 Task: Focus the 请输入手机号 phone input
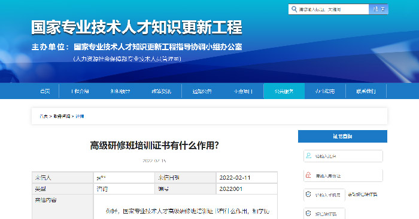[324, 195]
